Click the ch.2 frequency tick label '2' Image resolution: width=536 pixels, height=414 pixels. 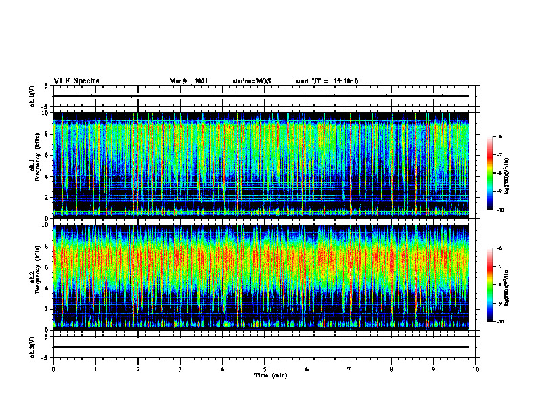(47, 309)
